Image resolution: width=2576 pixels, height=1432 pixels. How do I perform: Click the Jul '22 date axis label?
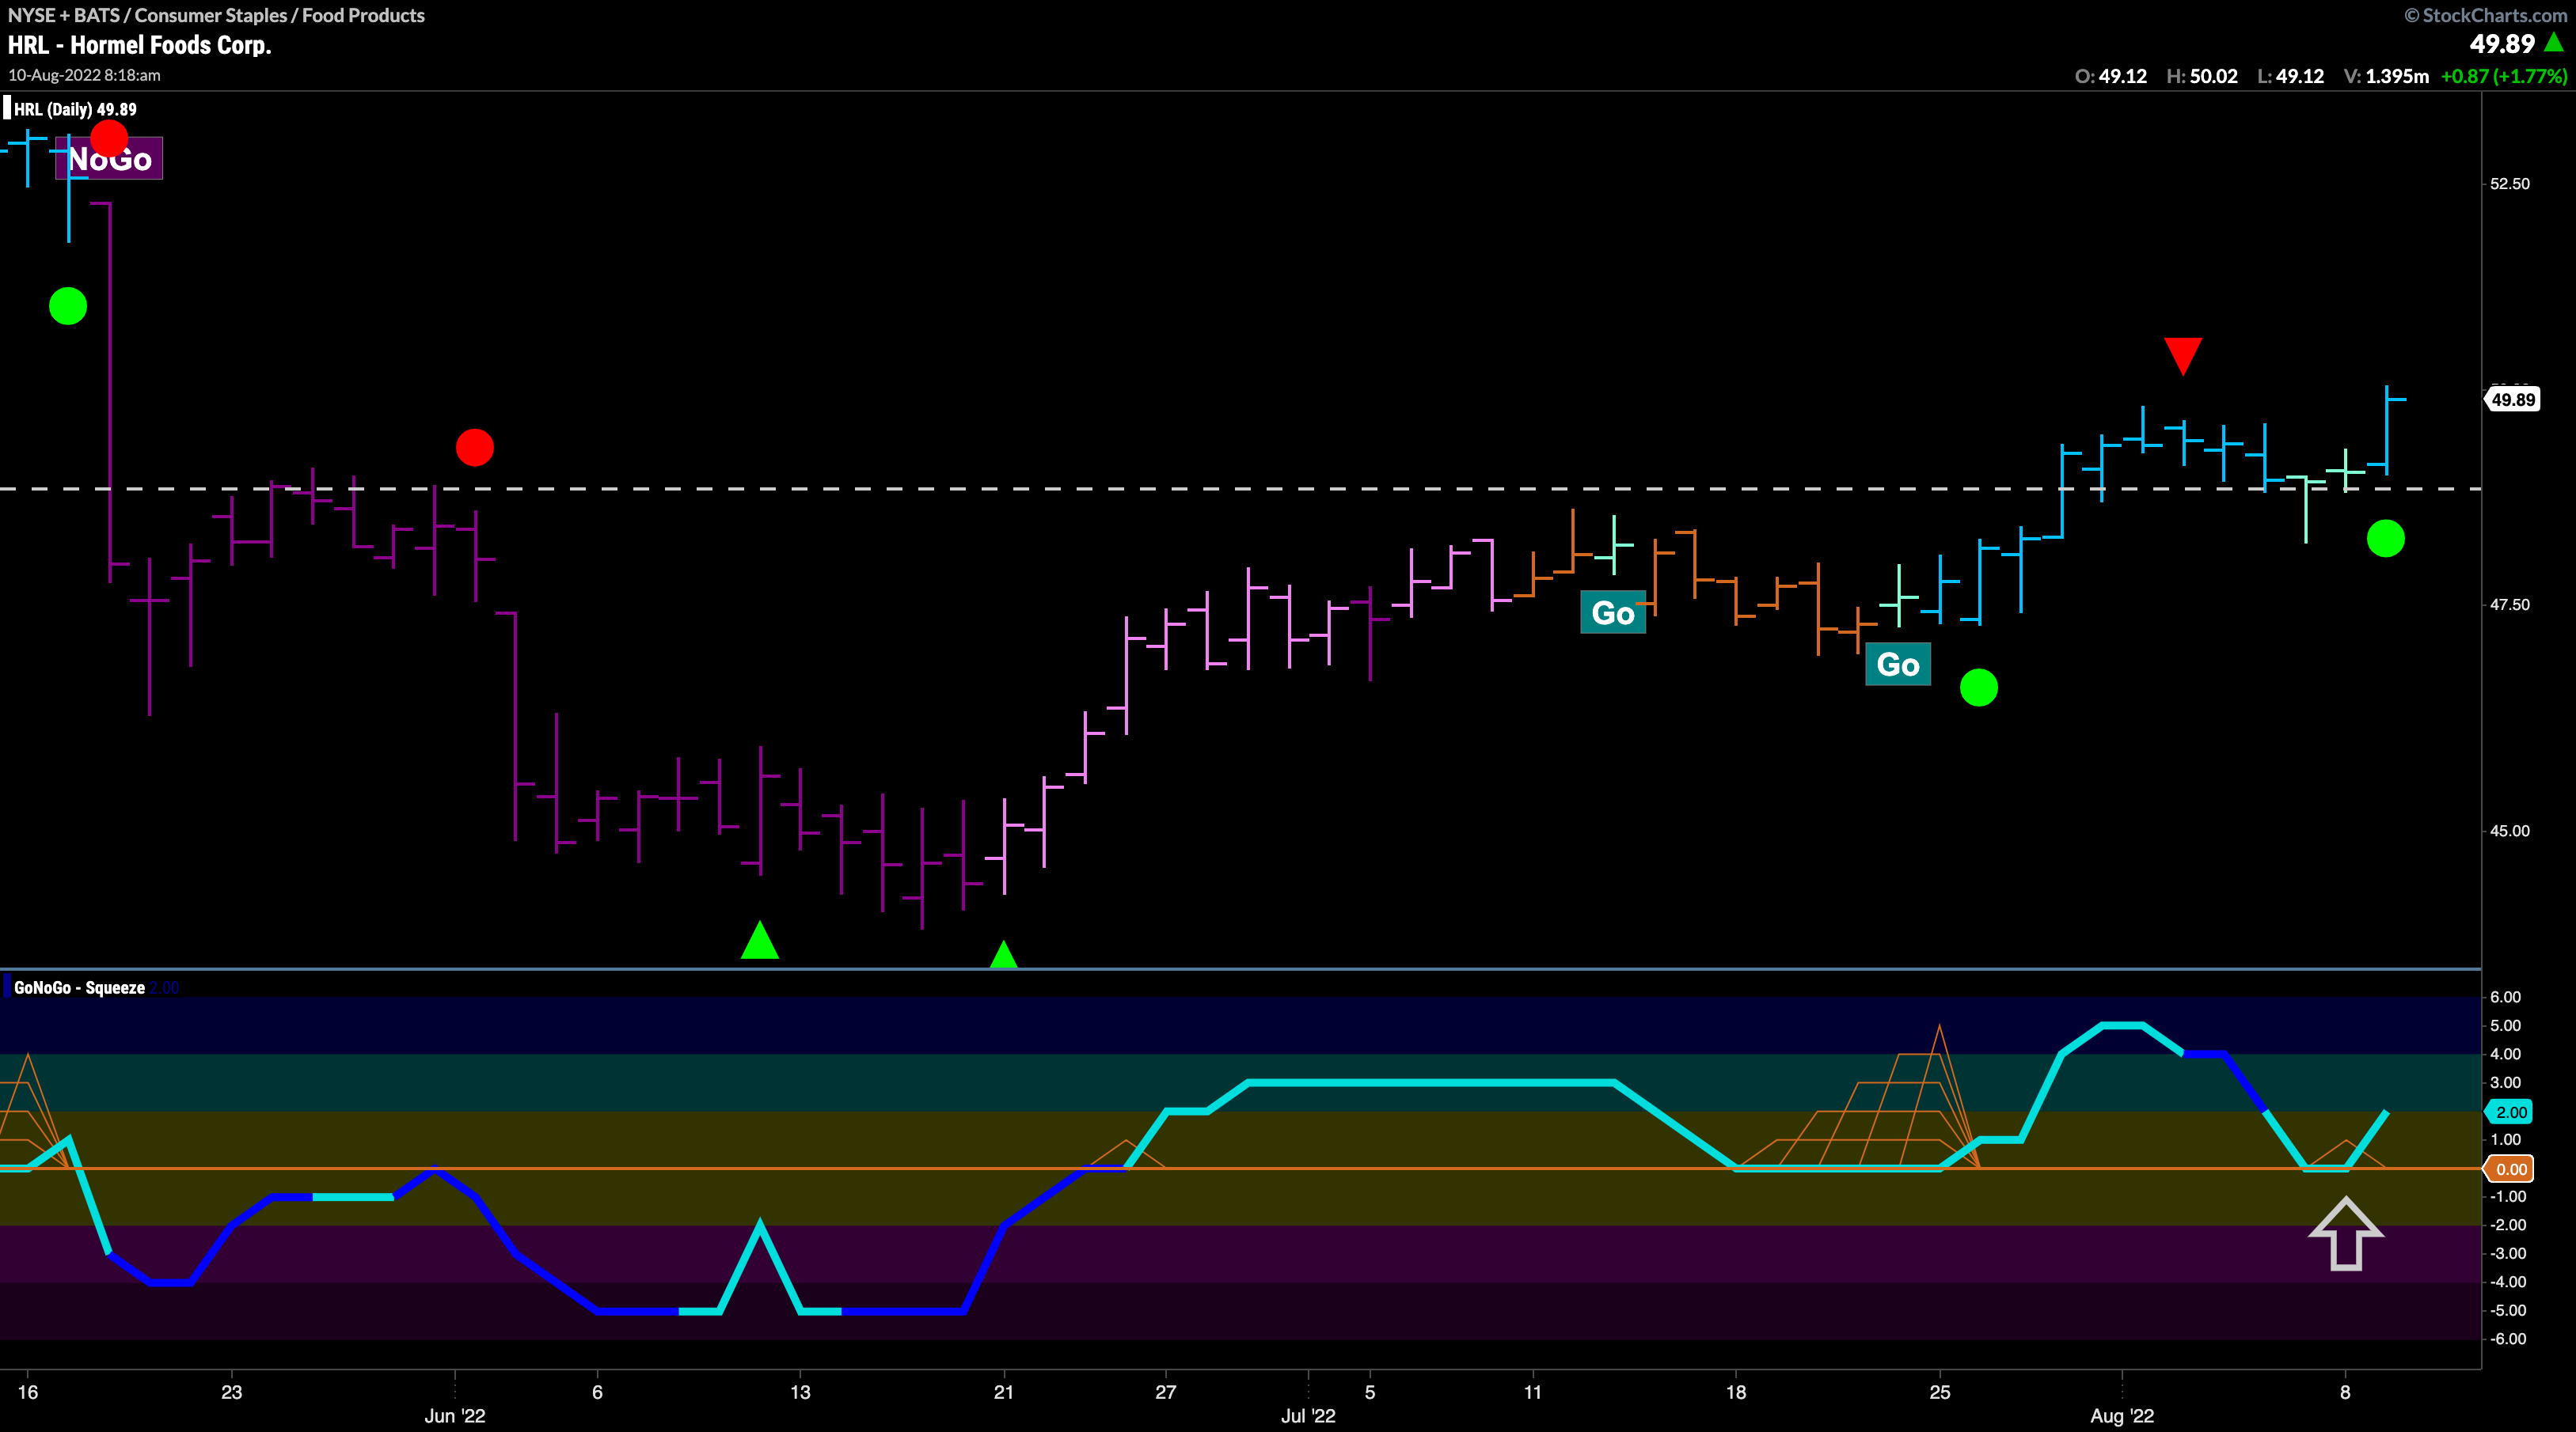point(1308,1416)
